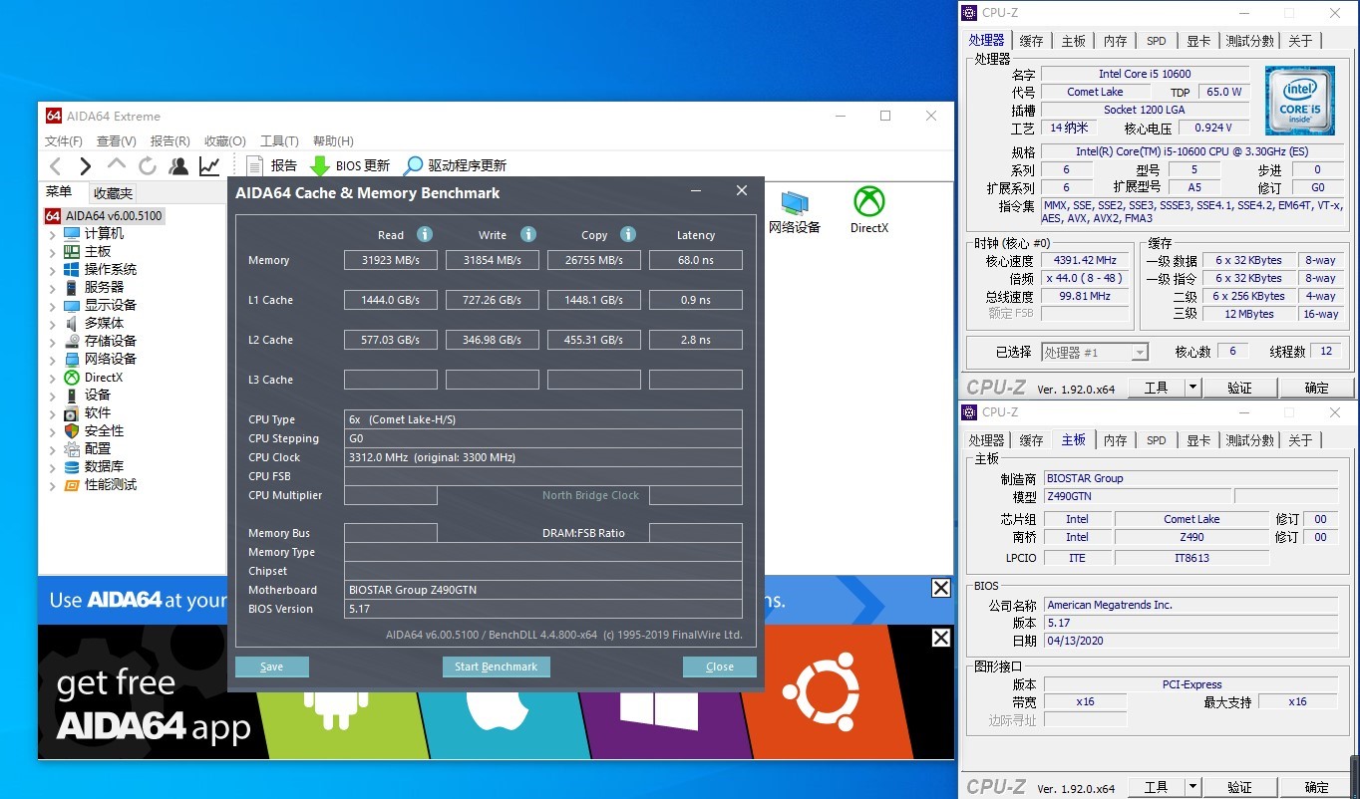The width and height of the screenshot is (1360, 799).
Task: Click the info icon next to Write
Action: (528, 234)
